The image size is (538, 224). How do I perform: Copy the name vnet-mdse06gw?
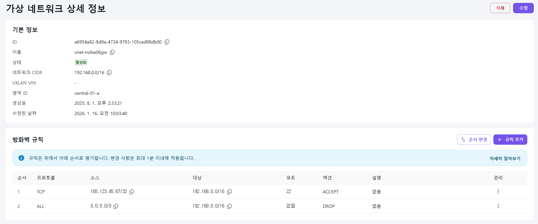[x=112, y=52]
